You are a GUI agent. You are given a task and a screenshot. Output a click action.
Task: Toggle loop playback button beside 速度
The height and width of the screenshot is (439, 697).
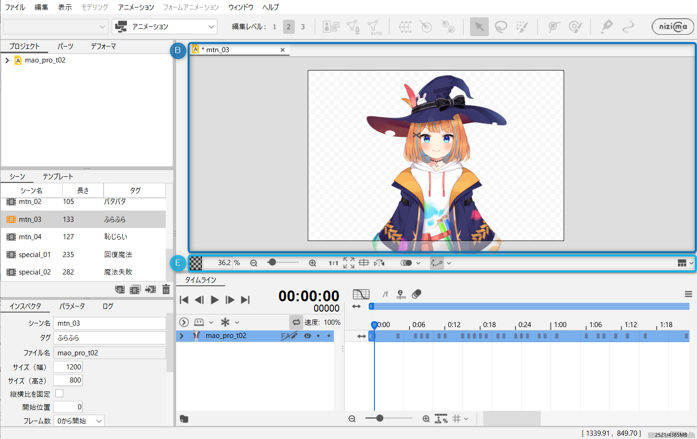296,322
